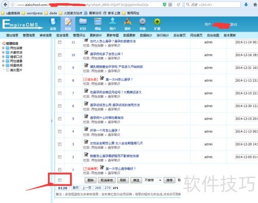
Task: Open the 其他 gear icon in header
Action: 142,22
